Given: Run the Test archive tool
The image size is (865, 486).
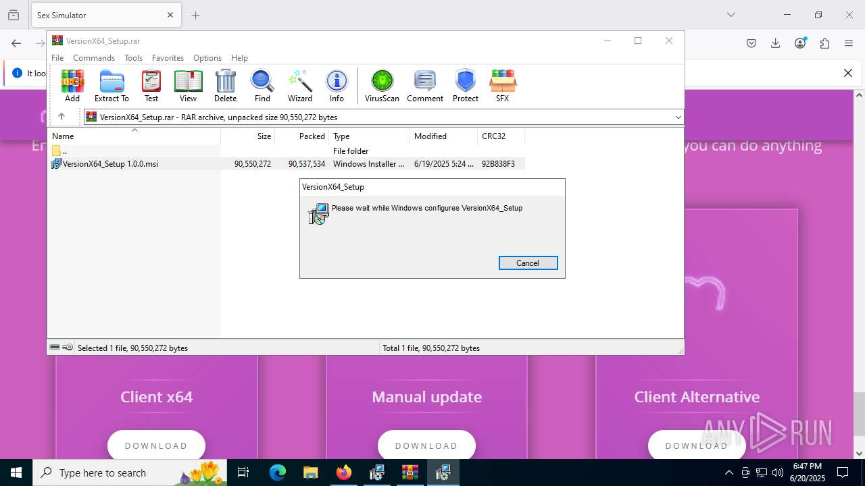Looking at the screenshot, I should (x=151, y=86).
